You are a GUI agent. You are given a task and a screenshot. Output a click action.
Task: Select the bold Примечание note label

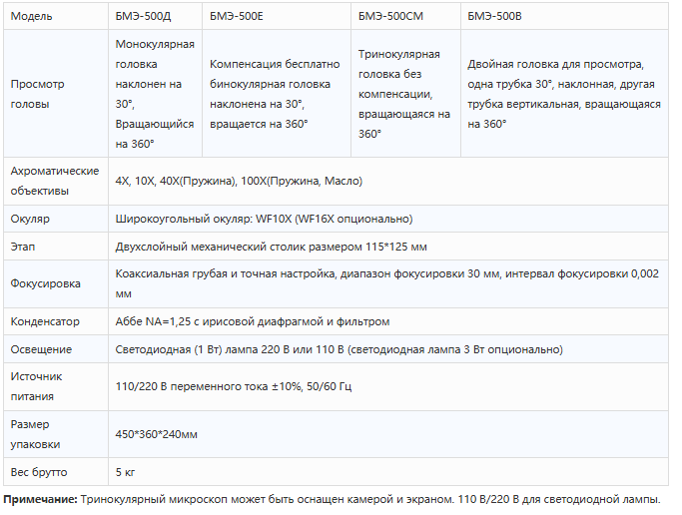(40, 499)
